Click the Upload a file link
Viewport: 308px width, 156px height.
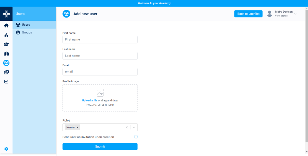[90, 100]
